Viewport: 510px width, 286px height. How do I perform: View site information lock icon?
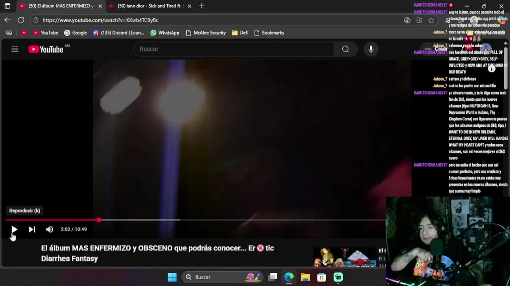pos(36,20)
